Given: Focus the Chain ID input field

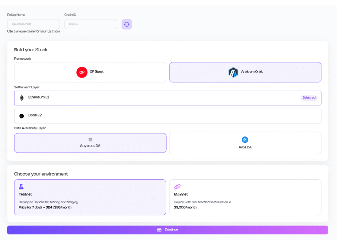Looking at the screenshot, I should point(91,24).
